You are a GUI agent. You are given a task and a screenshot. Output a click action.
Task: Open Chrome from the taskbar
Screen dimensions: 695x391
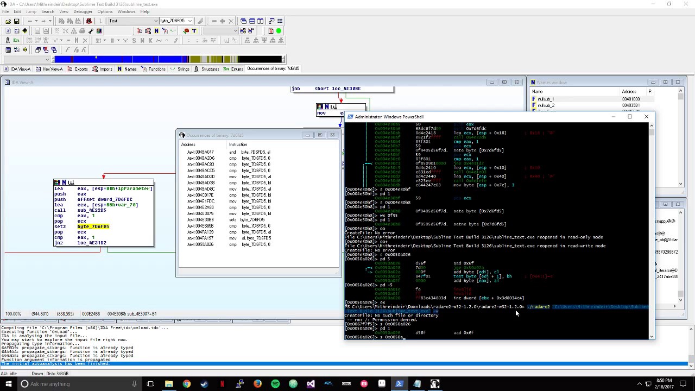[186, 384]
